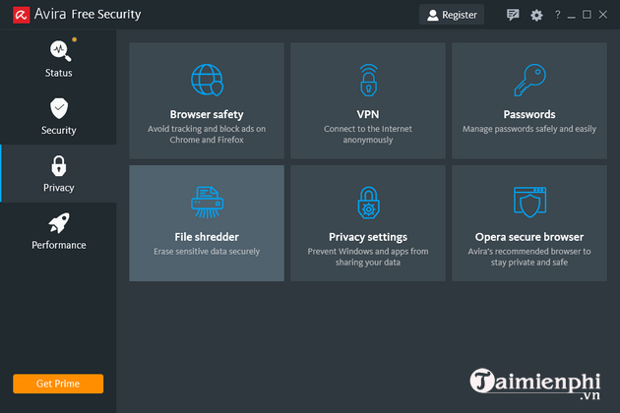Click the VPN lock signal icon
The image size is (620, 413).
368,81
